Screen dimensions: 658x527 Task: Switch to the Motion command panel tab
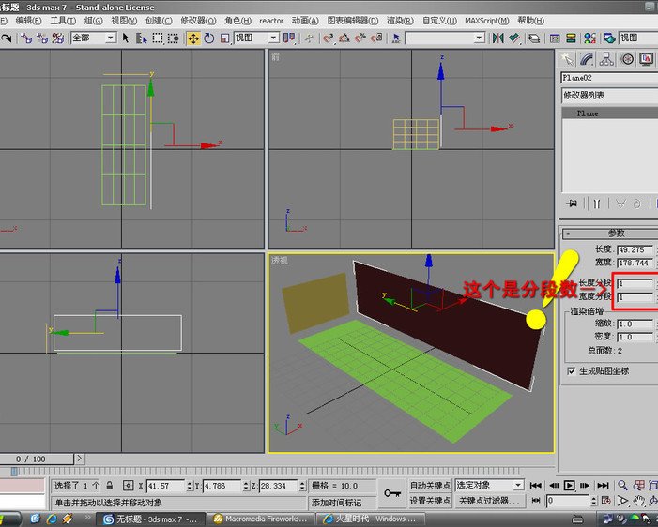tap(626, 59)
